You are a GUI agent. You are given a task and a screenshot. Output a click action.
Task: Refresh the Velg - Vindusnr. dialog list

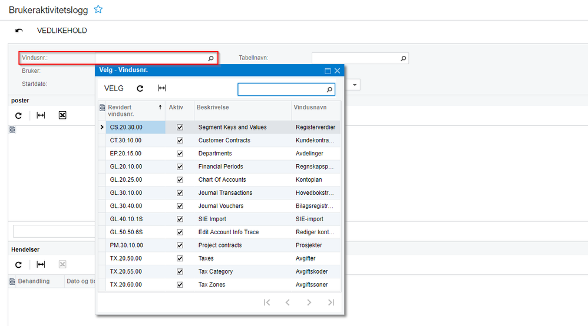[140, 88]
